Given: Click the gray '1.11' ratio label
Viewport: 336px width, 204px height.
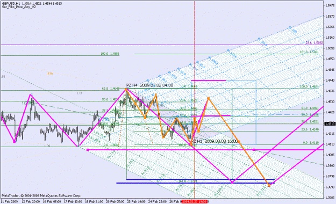Looking at the screenshot, I should [x=80, y=93].
